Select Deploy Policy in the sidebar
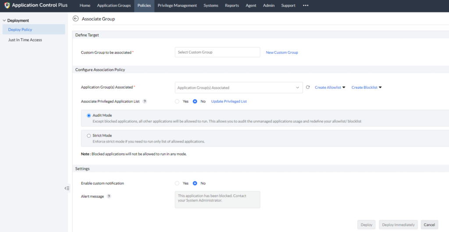Viewport: 449px width, 232px height. coord(34,29)
